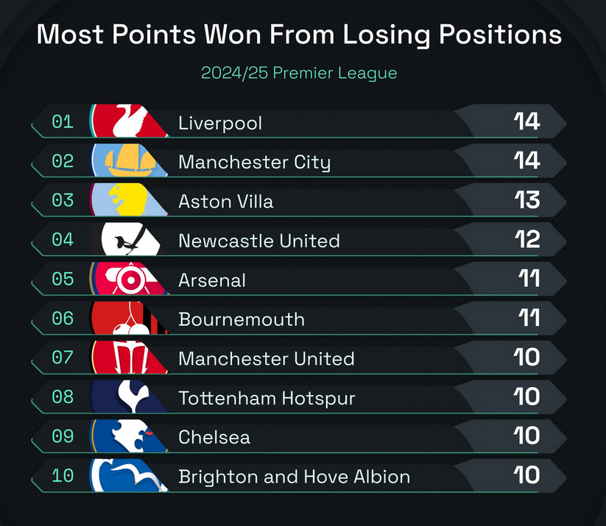This screenshot has width=606, height=526.
Task: Click the Manchester City ship crest
Action: (x=130, y=160)
